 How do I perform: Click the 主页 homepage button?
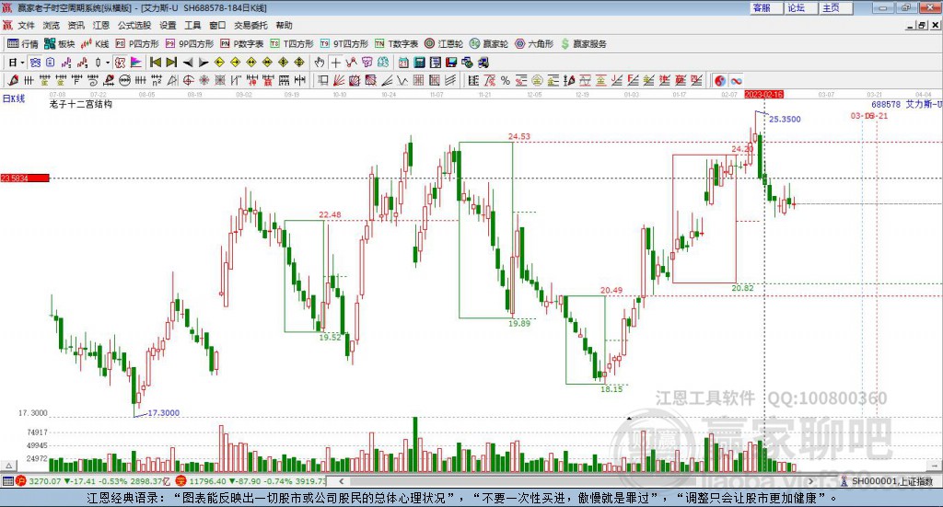click(835, 7)
